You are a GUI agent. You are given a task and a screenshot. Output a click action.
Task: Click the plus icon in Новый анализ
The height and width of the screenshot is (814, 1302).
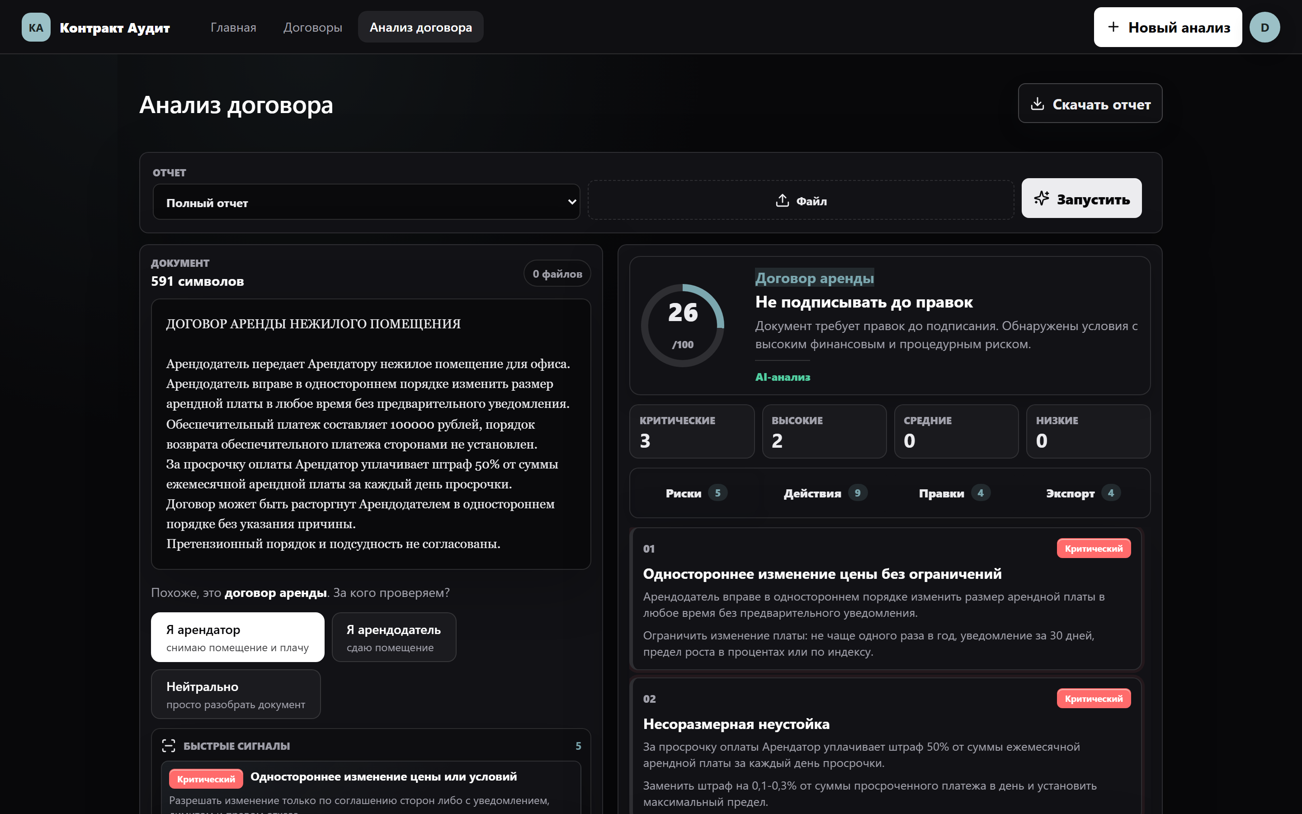[1113, 27]
